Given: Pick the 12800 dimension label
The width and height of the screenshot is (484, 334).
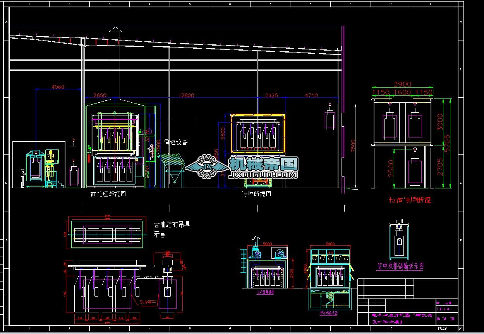Looking at the screenshot, I should point(186,95).
